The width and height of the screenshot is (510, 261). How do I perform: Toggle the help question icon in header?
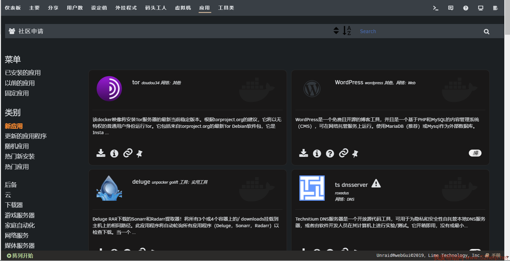465,8
